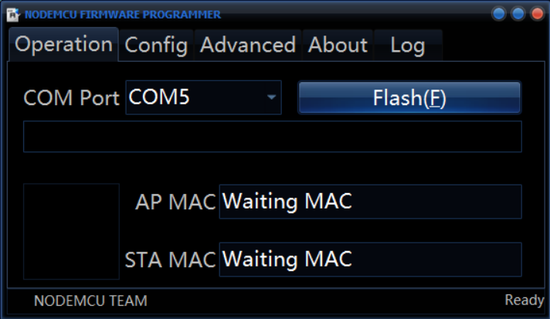View the Log tab
550x319 pixels.
coord(408,46)
